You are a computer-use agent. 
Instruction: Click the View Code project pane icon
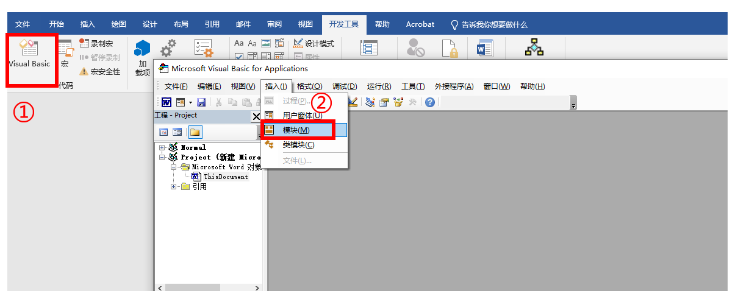tap(163, 132)
